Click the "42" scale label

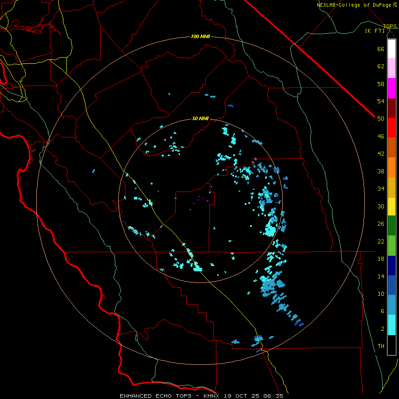pyautogui.click(x=381, y=154)
